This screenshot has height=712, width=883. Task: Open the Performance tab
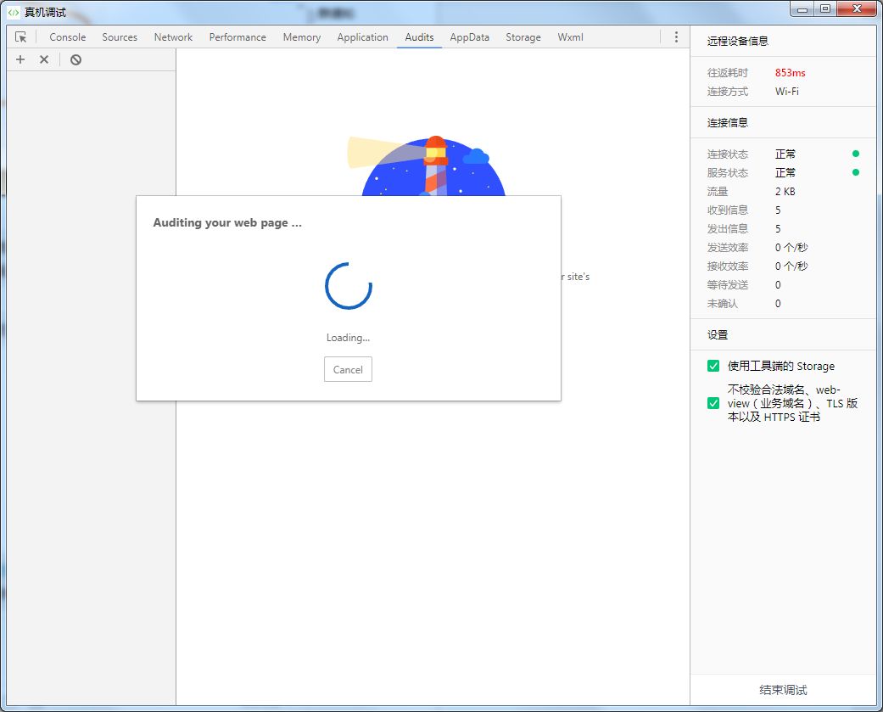[x=238, y=37]
